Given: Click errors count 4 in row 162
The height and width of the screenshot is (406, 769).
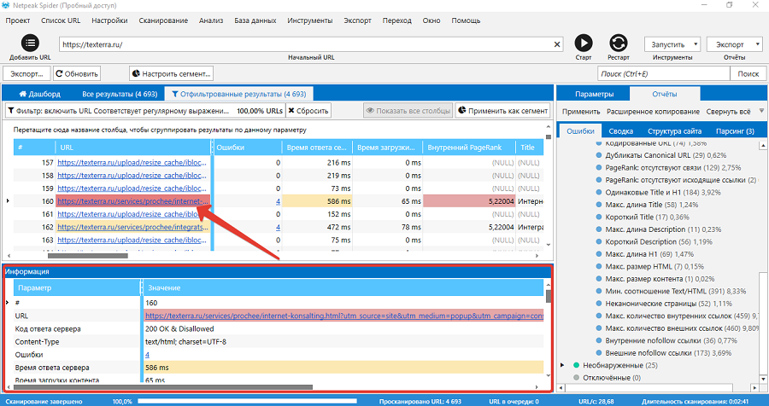Looking at the screenshot, I should (278, 227).
